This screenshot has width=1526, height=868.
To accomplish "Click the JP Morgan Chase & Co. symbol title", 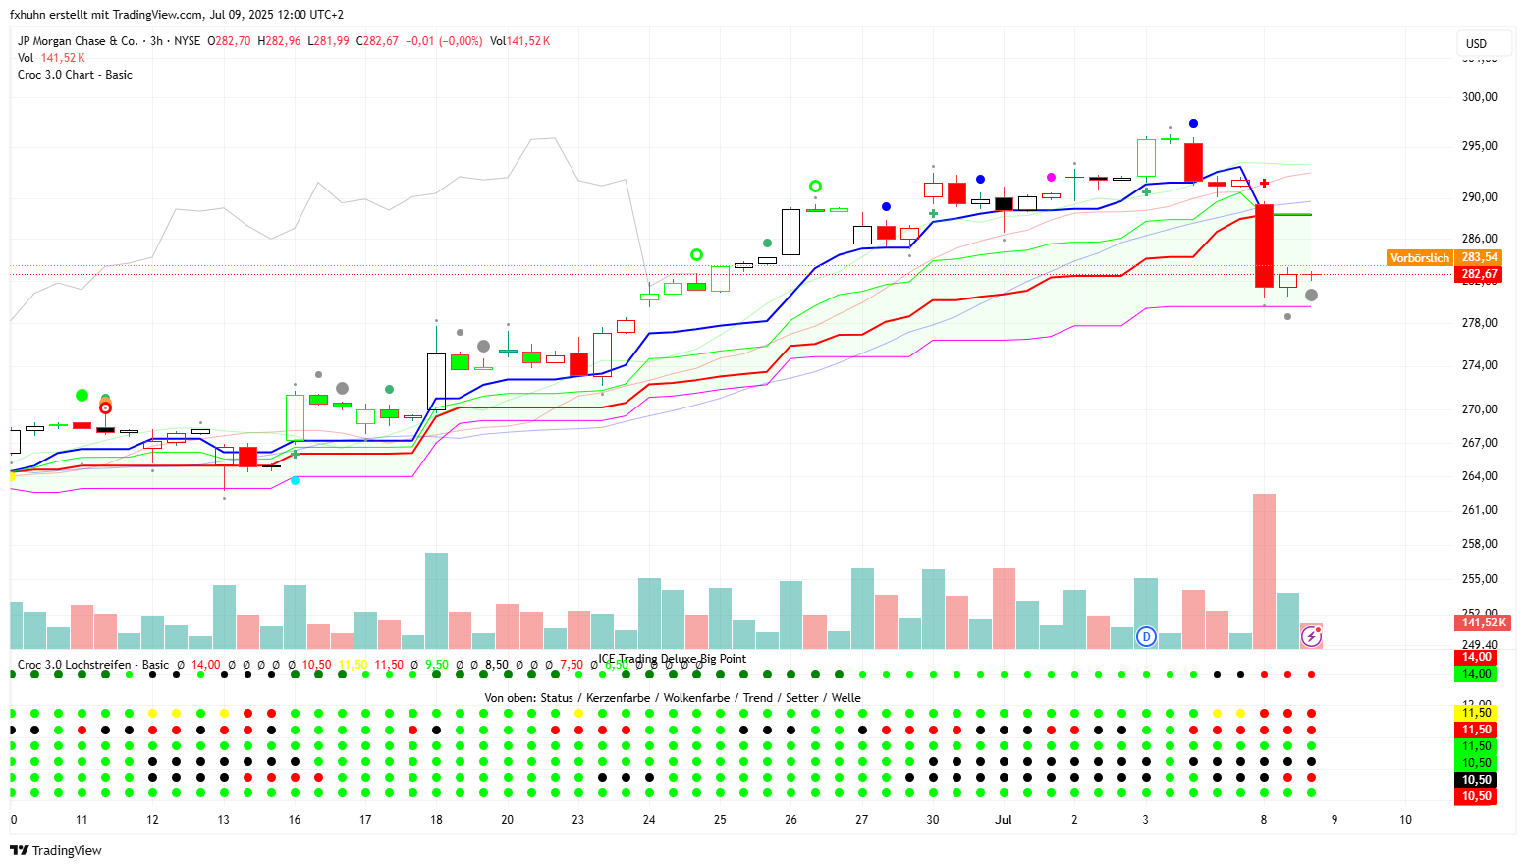I will [x=78, y=41].
